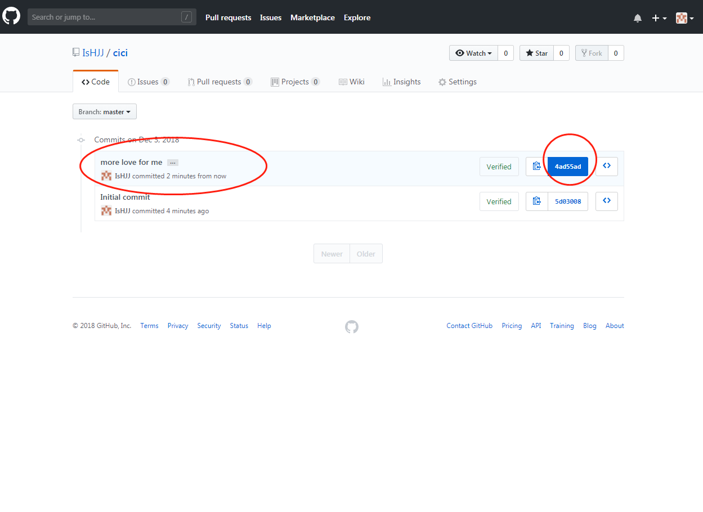Viewport: 703px width, 512px height.
Task: Open the Insights tab
Action: (402, 82)
